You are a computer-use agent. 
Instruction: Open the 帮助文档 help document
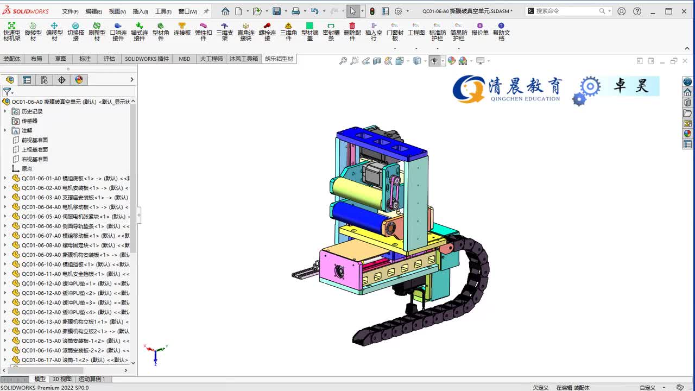pos(501,32)
